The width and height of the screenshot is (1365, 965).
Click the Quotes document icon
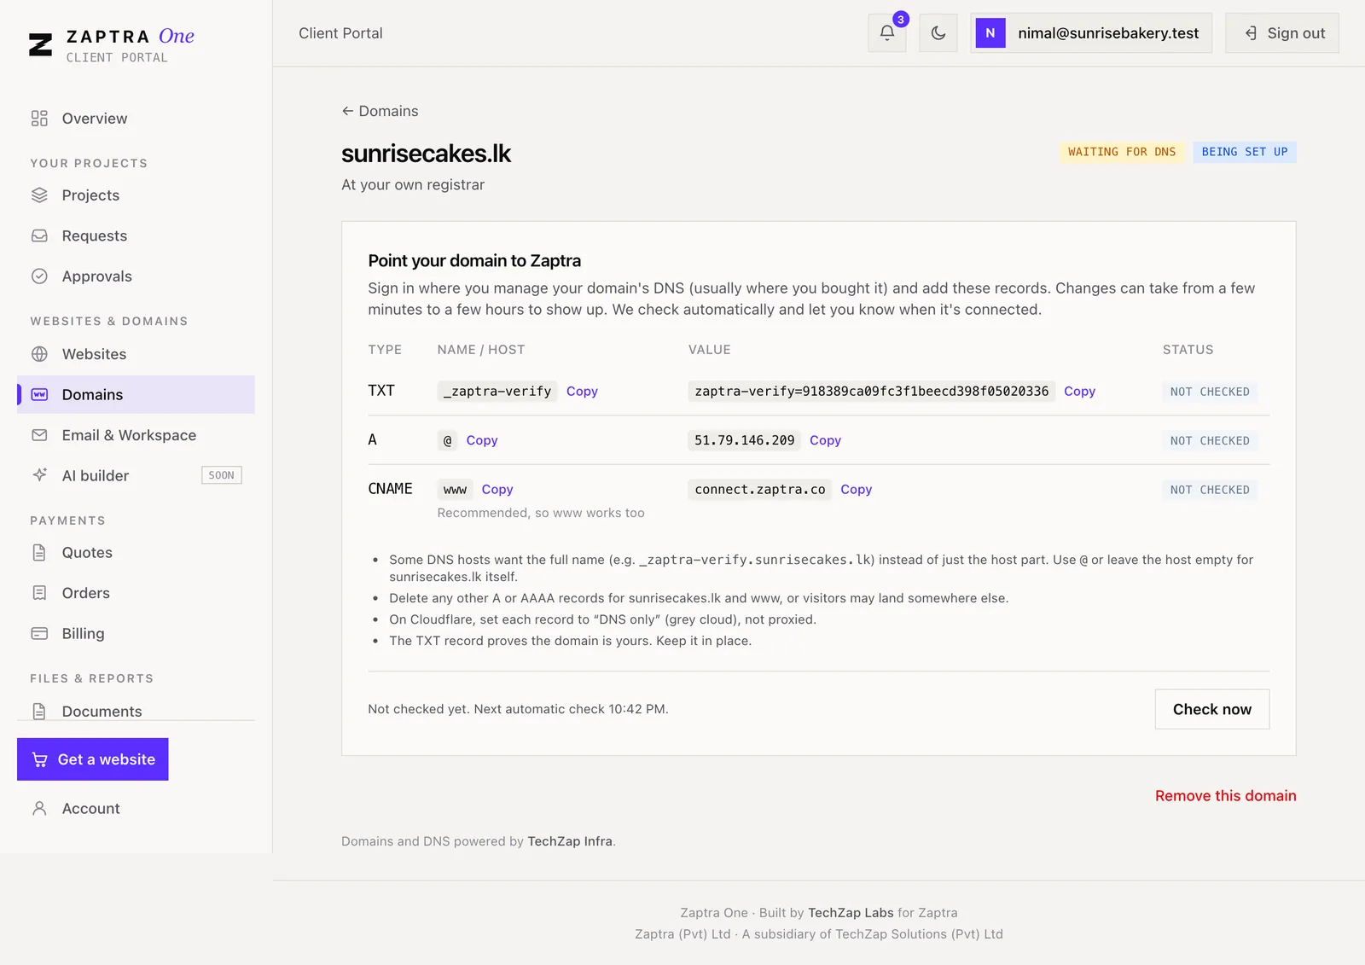(39, 553)
